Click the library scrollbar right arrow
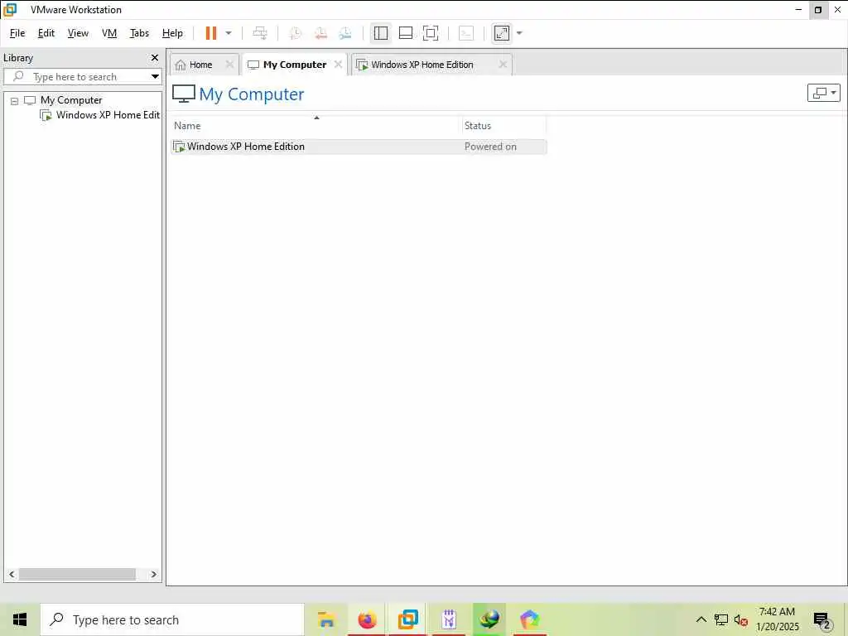The width and height of the screenshot is (848, 636). (153, 575)
